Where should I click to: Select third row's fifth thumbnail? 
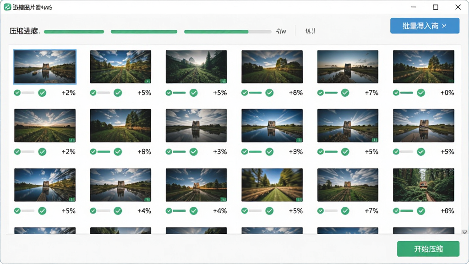click(348, 185)
